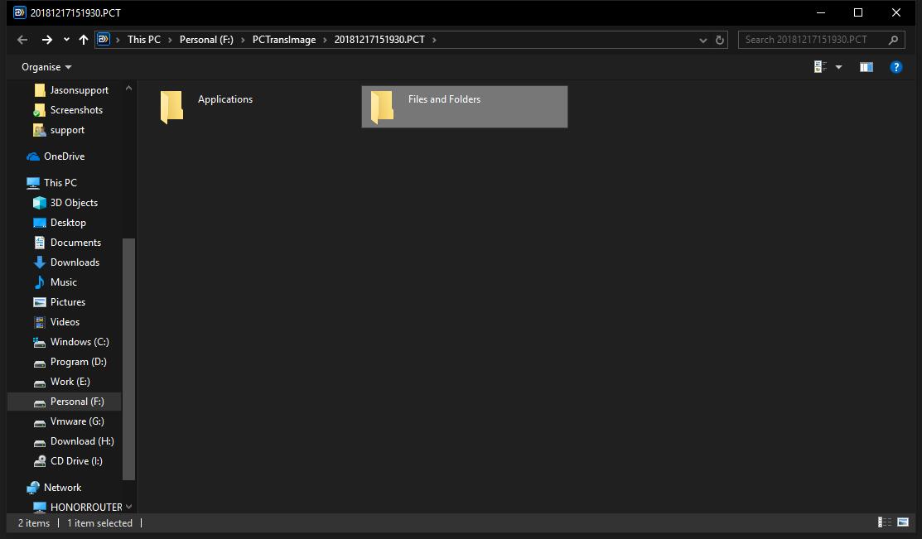Click the '1 item selected' status text
This screenshot has width=922, height=539.
pyautogui.click(x=99, y=523)
